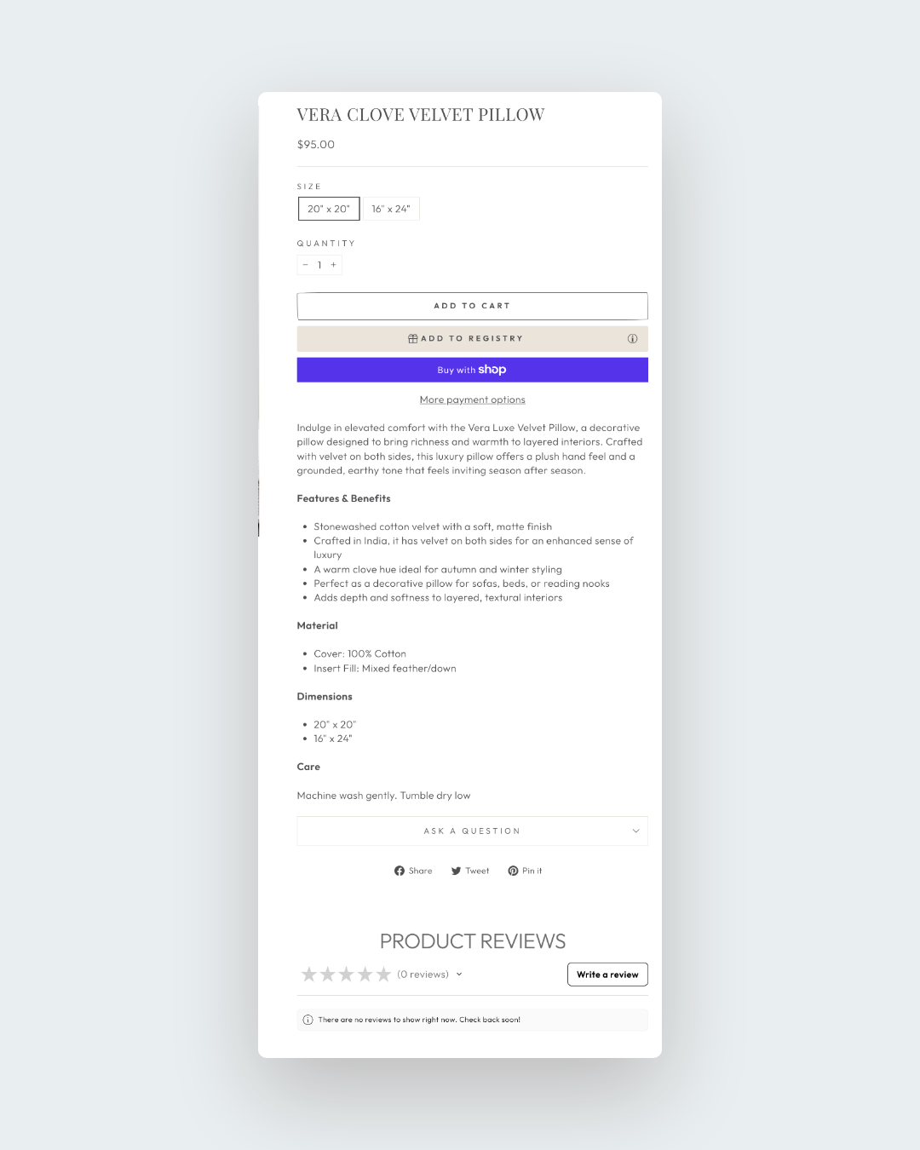Screen dimensions: 920x1150
Task: Click the Add to Registry button
Action: [472, 339]
